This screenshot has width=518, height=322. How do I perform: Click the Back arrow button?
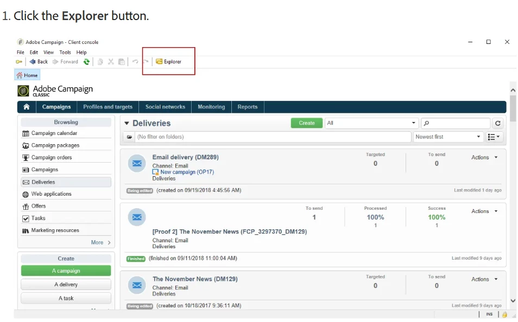click(39, 62)
